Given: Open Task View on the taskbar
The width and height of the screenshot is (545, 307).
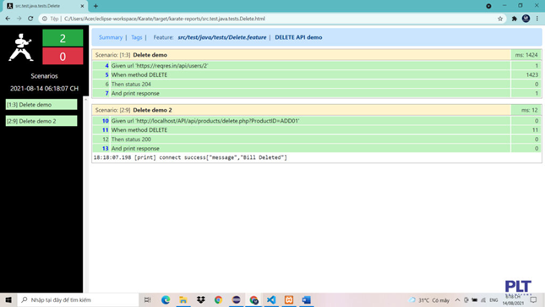Looking at the screenshot, I should 147,299.
